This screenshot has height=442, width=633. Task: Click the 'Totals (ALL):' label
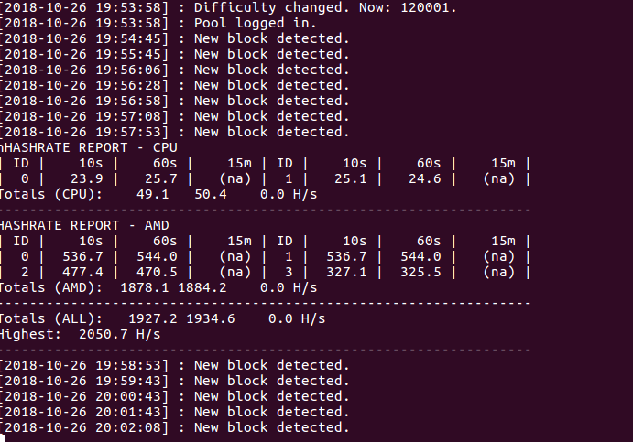click(x=51, y=318)
